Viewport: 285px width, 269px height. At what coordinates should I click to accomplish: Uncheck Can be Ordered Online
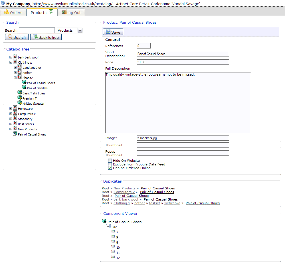[x=110, y=168]
